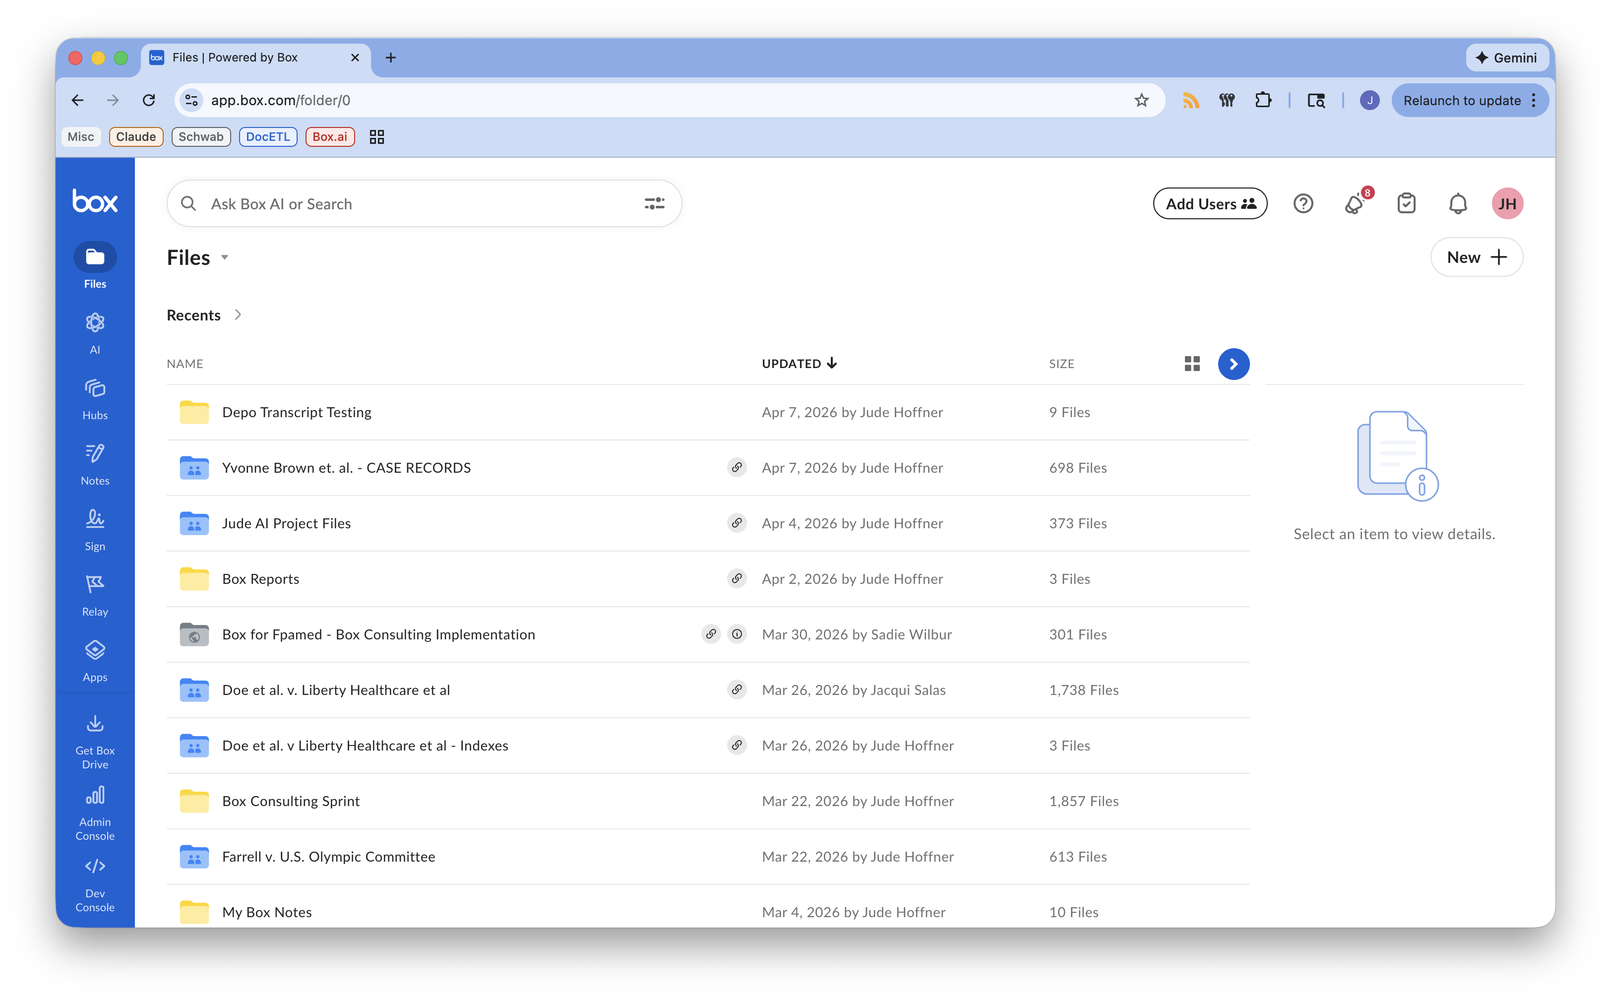Bookmark the page with the star
1611x1001 pixels.
pyautogui.click(x=1142, y=100)
